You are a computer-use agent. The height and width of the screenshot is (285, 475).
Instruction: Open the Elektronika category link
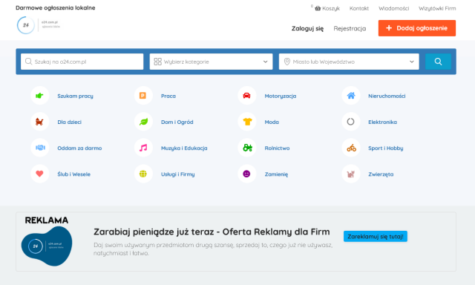pos(382,122)
